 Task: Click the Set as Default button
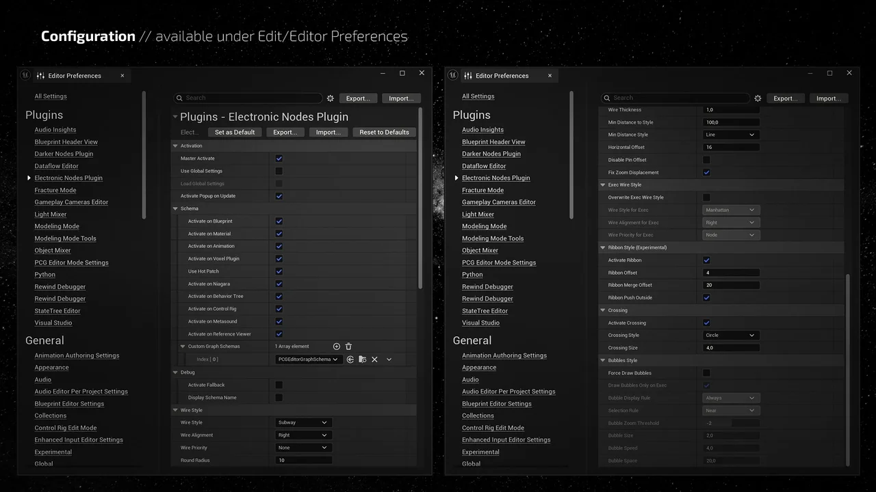point(235,132)
